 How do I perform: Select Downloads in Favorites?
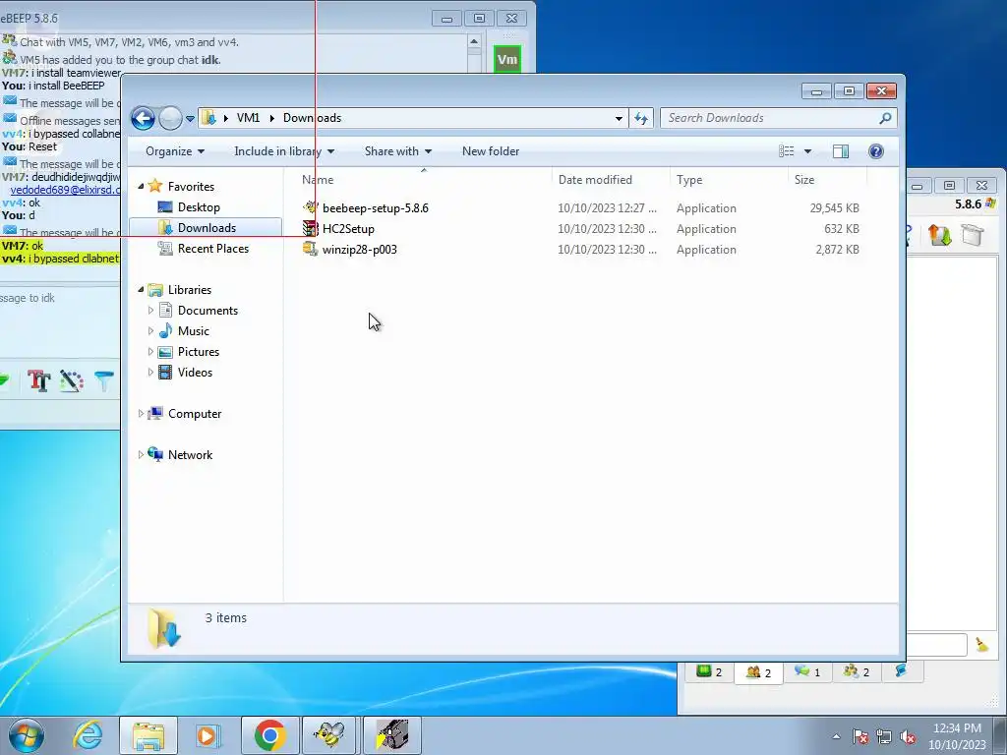click(207, 228)
